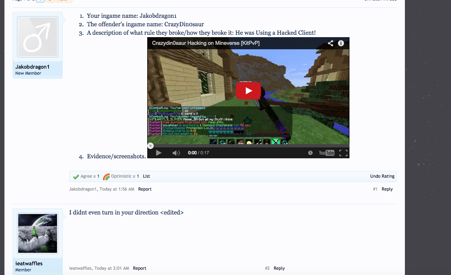The height and width of the screenshot is (275, 451).
Task: Open Jakobdragon1's avatar image
Action: pos(38,37)
